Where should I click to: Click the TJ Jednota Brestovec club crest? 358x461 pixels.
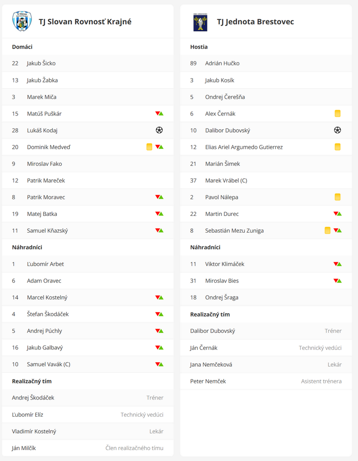tap(200, 22)
